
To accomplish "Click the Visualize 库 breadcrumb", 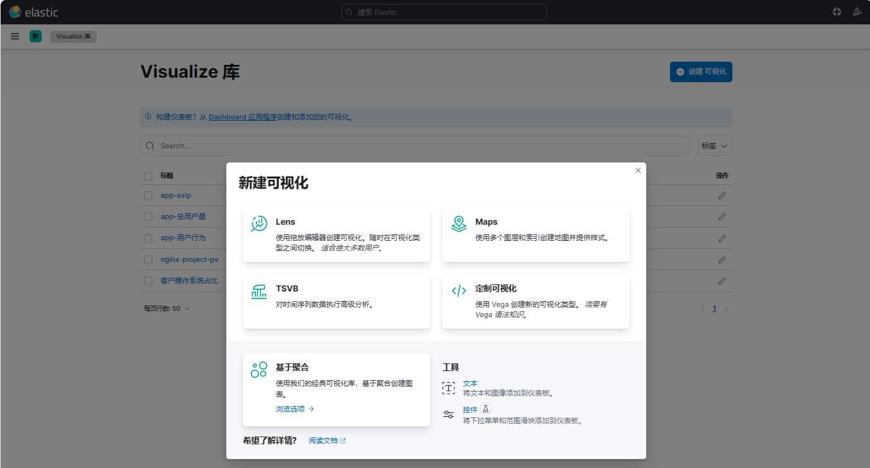I will pos(73,37).
